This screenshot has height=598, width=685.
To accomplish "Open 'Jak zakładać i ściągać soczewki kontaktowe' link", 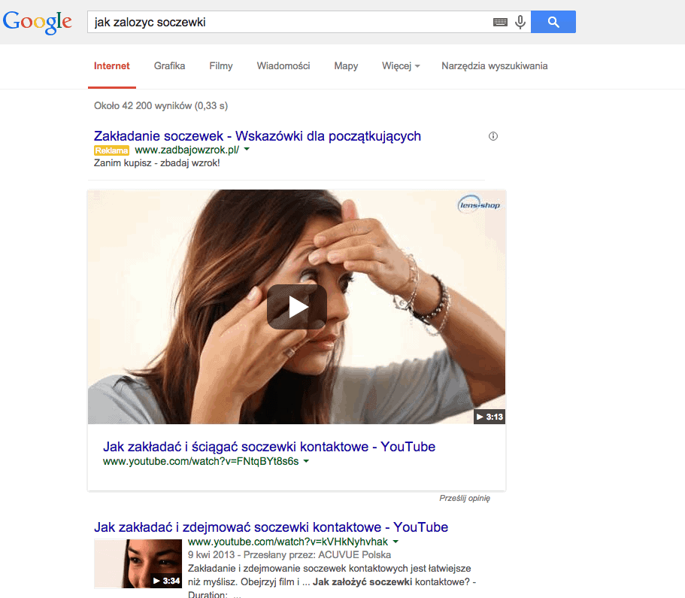I will (269, 447).
